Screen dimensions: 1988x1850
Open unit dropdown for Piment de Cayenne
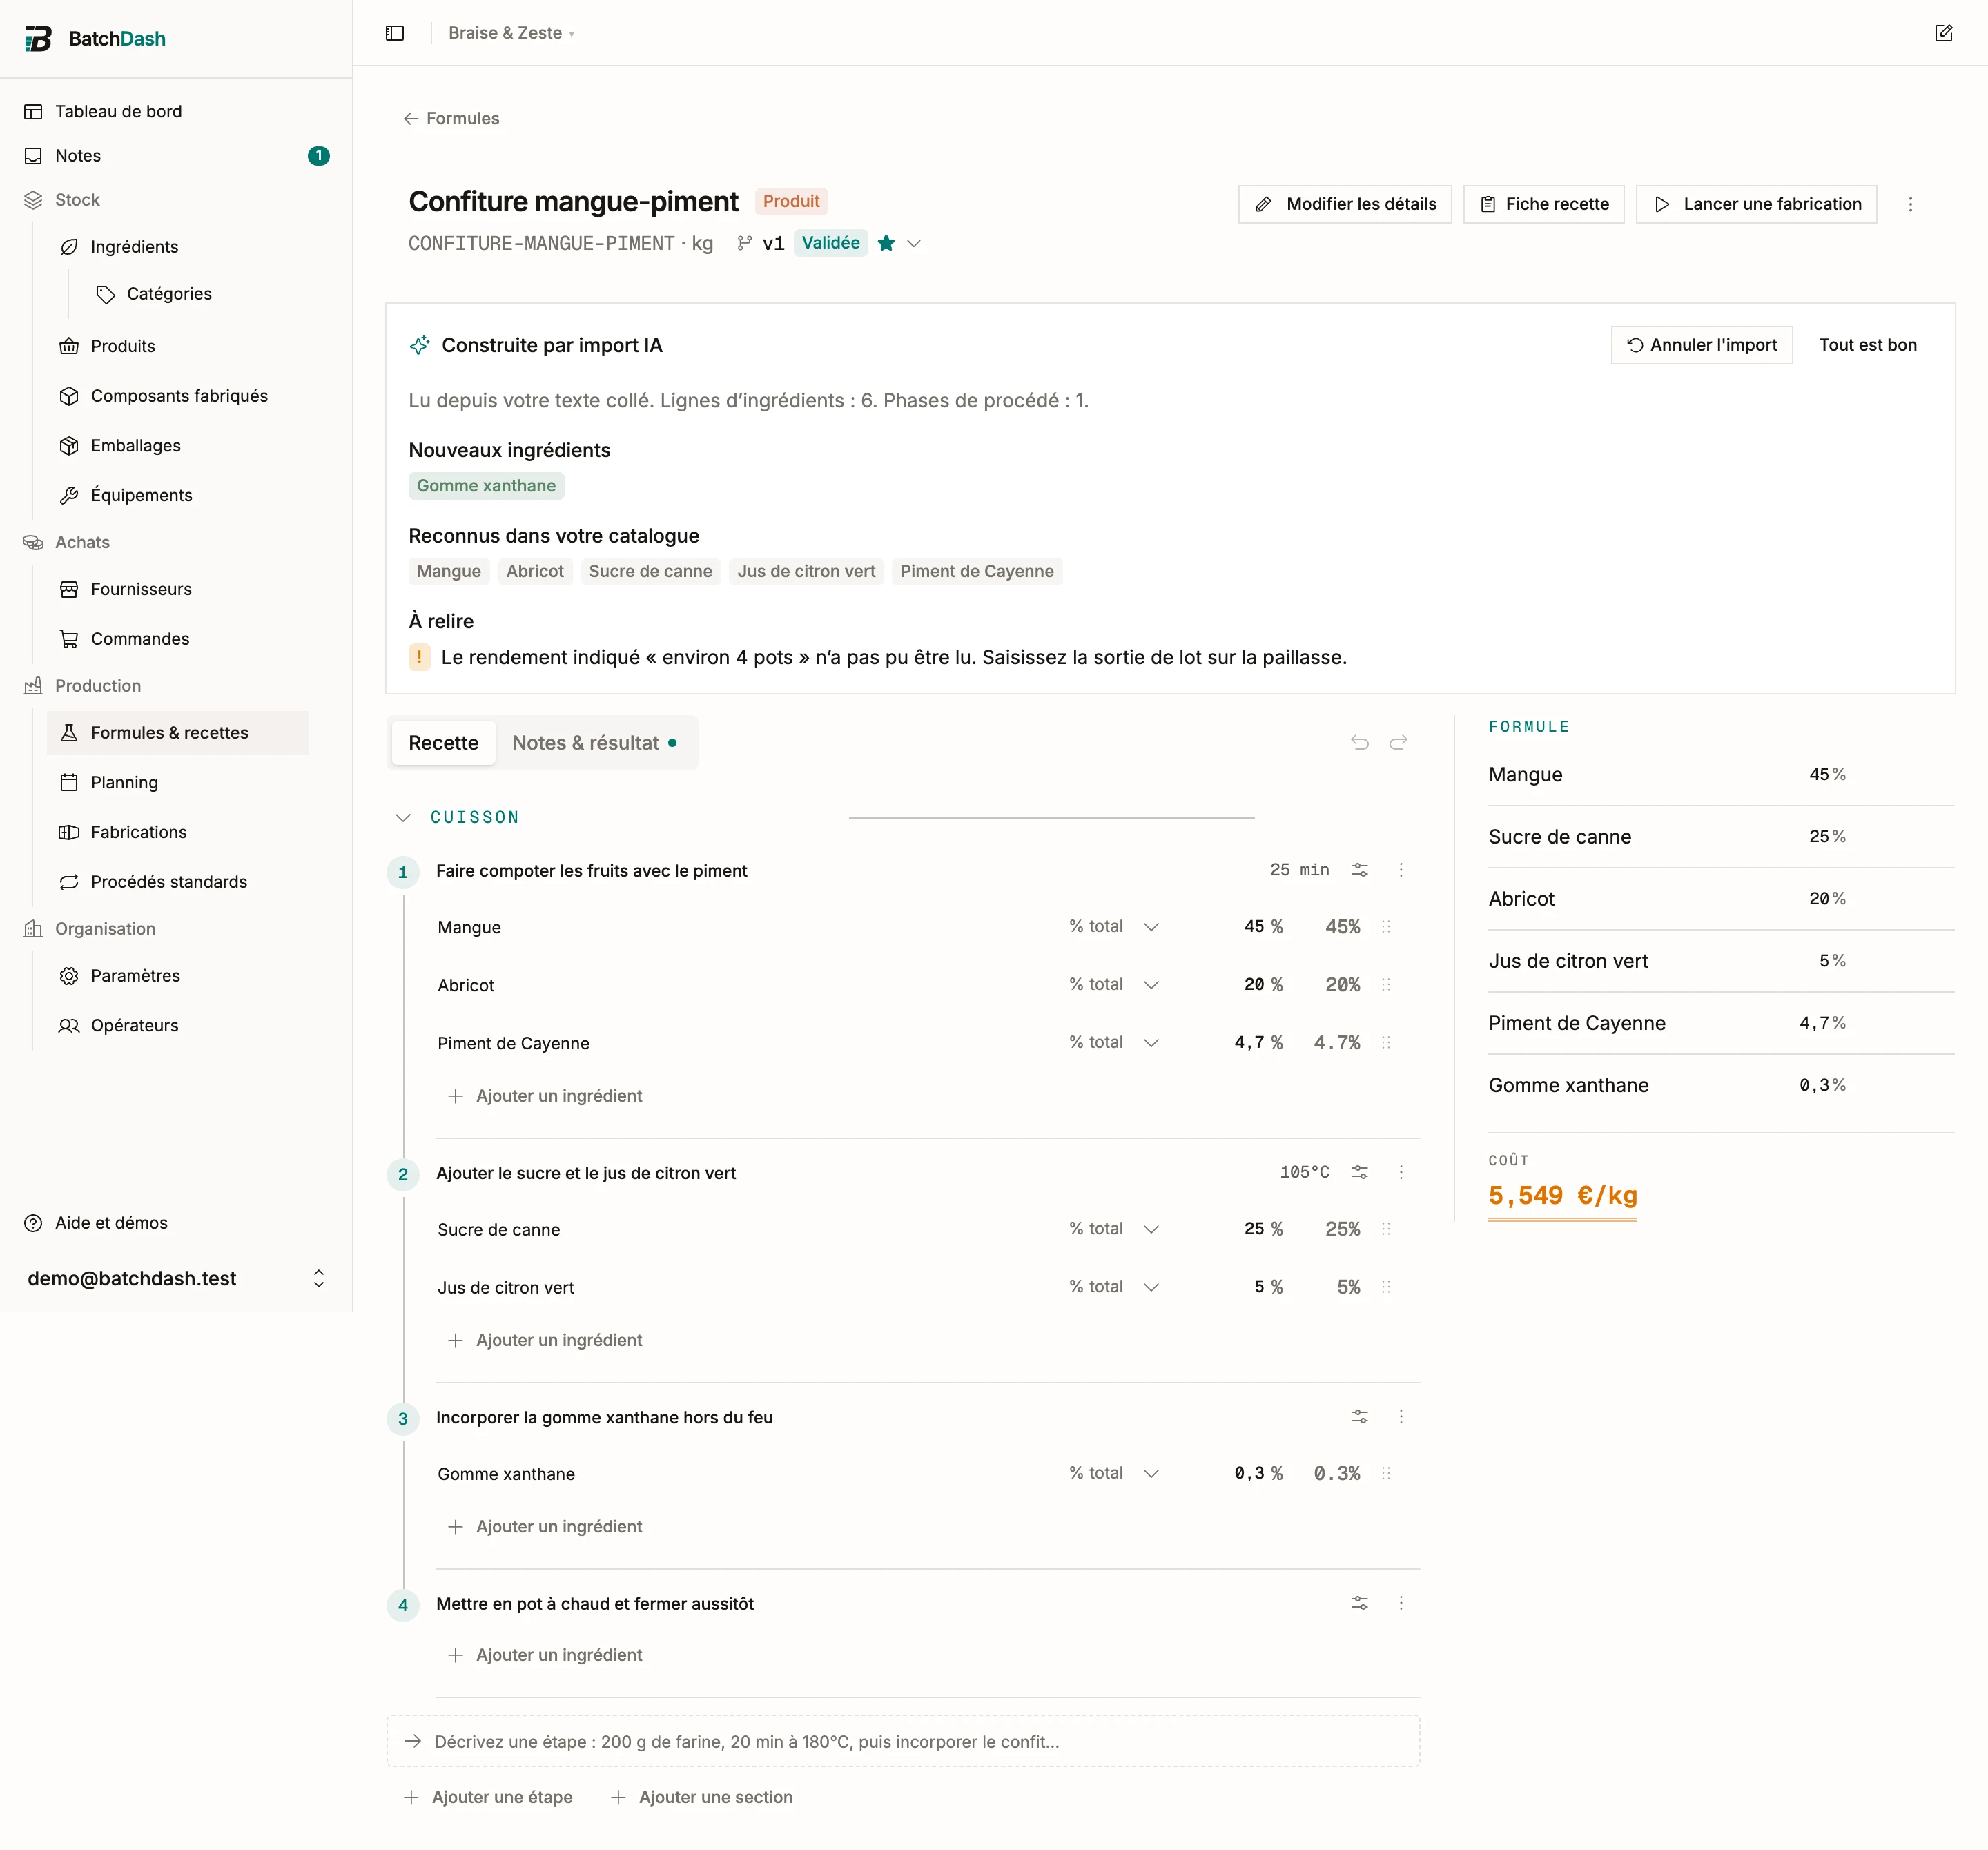(1114, 1043)
